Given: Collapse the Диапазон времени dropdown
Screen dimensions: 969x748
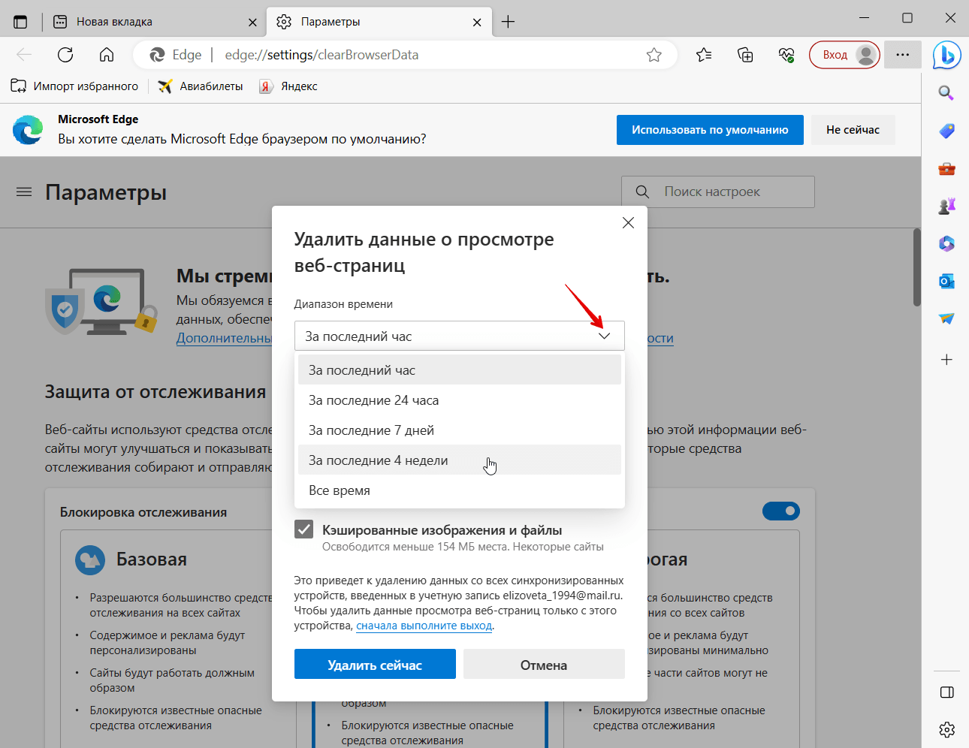Looking at the screenshot, I should pos(460,336).
